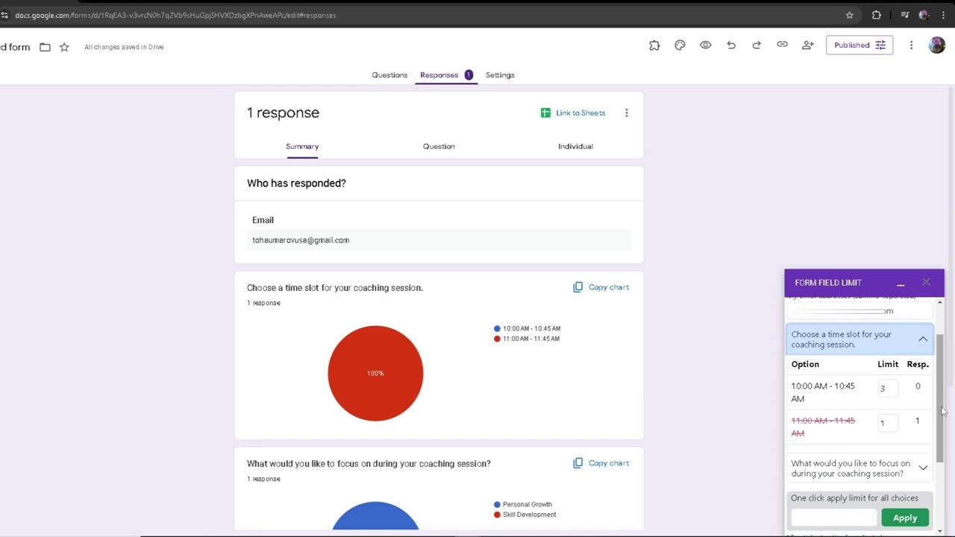Expand the coaching focus question section
Image resolution: width=955 pixels, height=537 pixels.
923,468
